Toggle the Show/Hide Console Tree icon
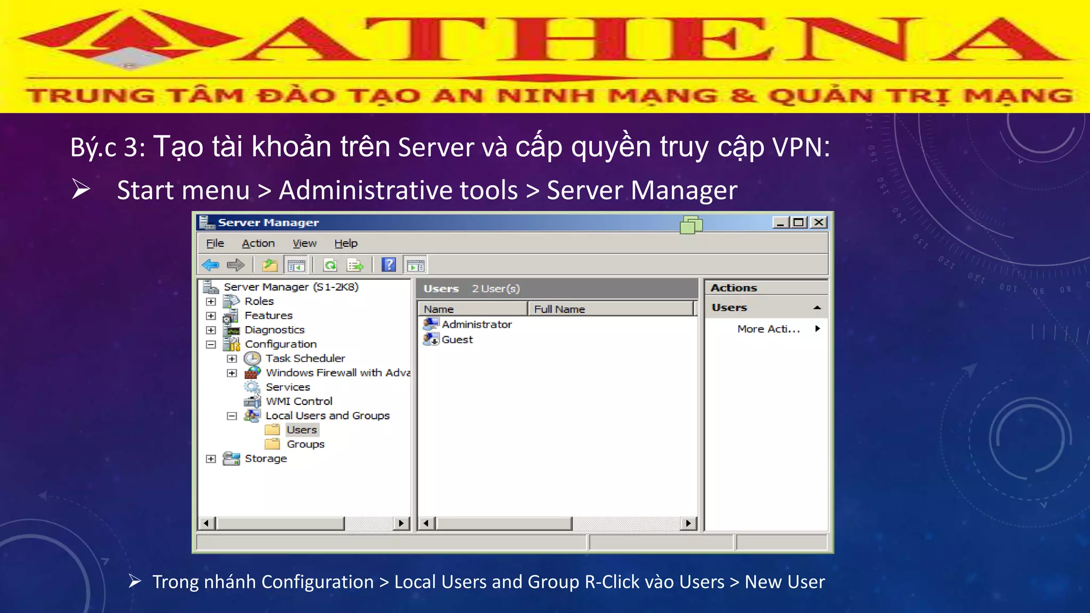This screenshot has height=613, width=1090. click(x=296, y=265)
